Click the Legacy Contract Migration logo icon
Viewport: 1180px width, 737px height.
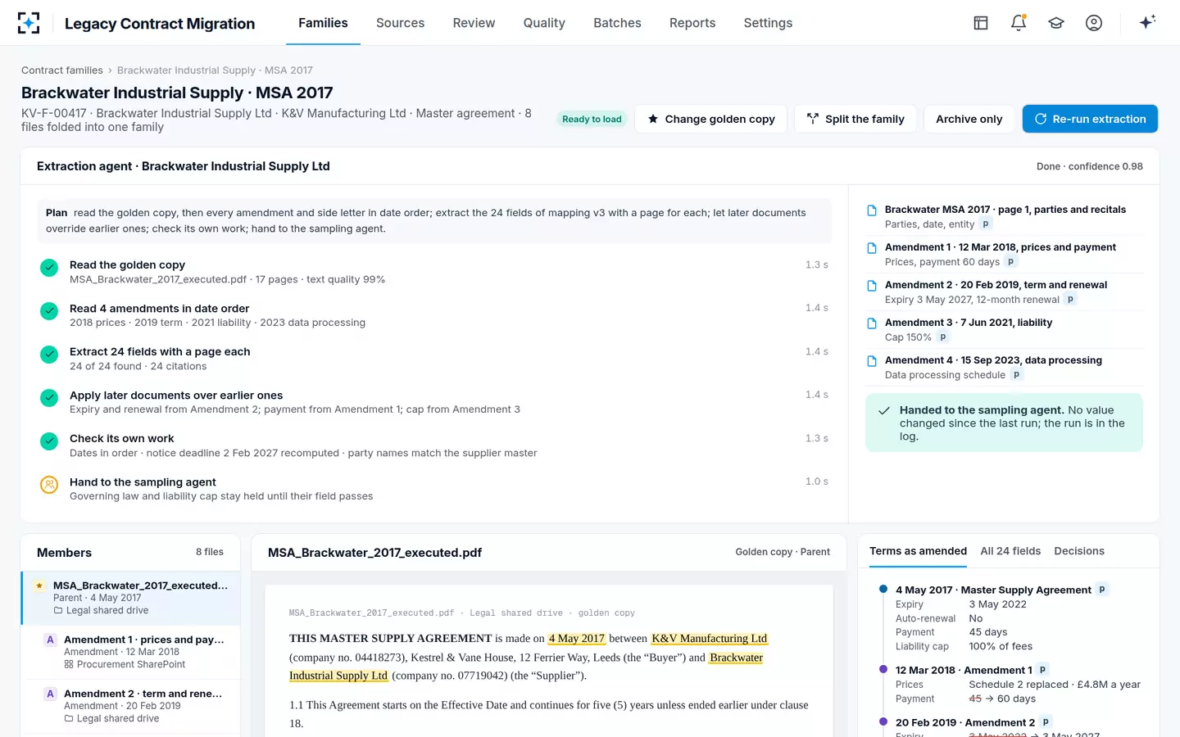pos(29,23)
